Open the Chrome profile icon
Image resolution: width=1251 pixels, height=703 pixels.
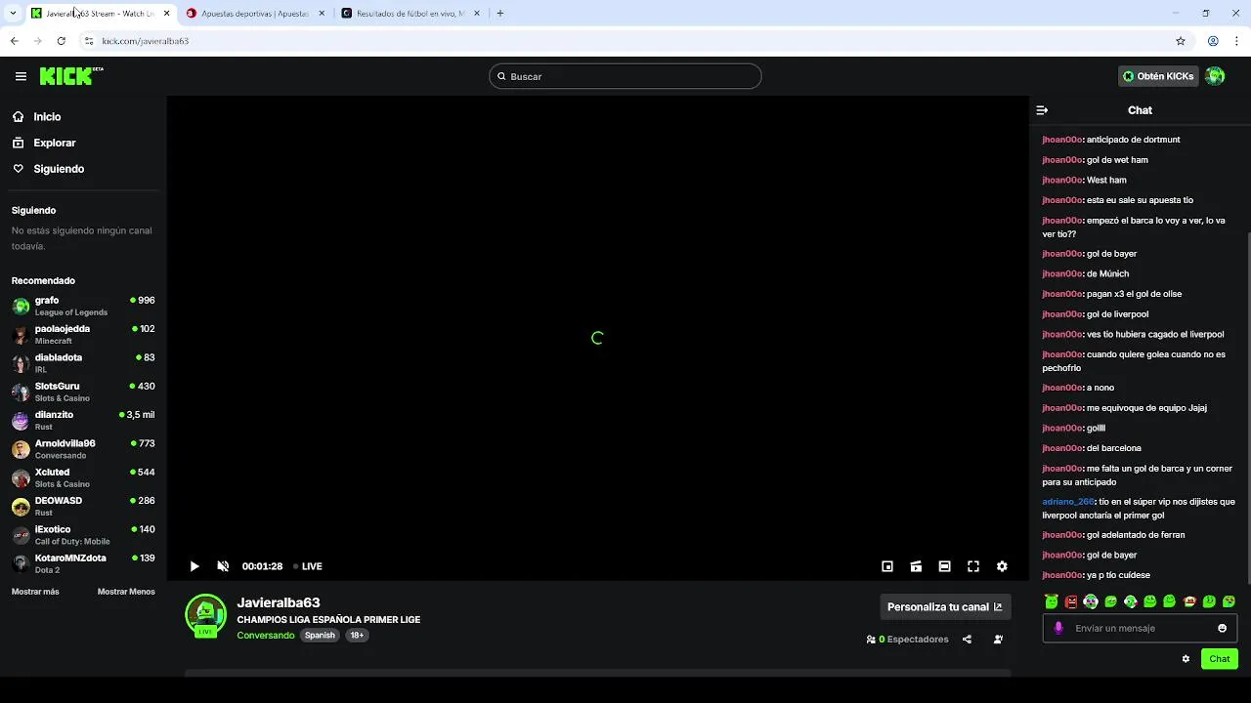pyautogui.click(x=1213, y=41)
